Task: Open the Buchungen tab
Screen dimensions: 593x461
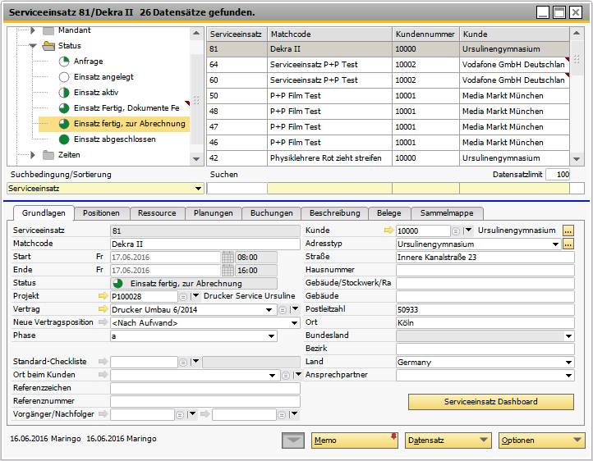Action: [272, 213]
